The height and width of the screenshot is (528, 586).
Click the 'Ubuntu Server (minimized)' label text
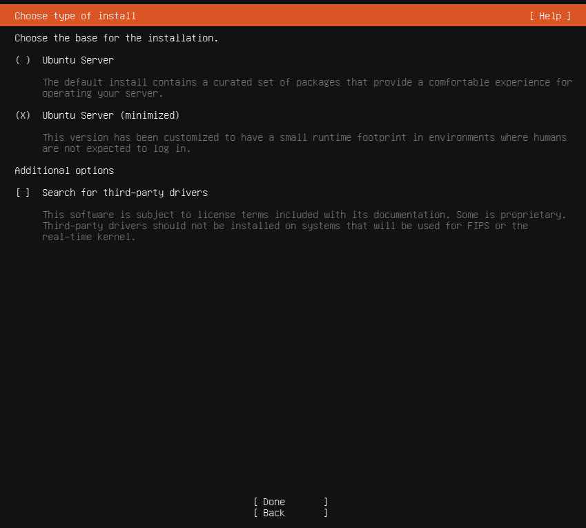[110, 115]
